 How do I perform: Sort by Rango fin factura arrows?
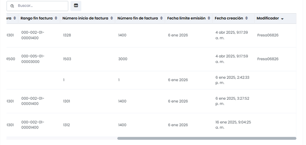(56, 19)
